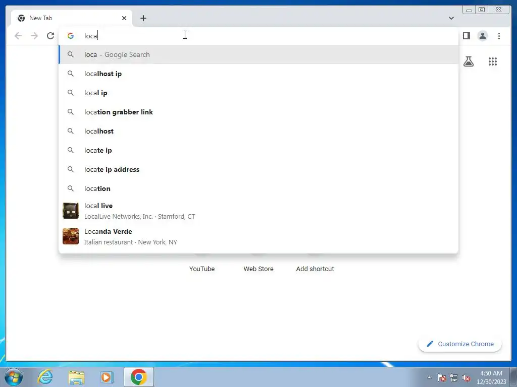Open Windows Explorer from taskbar
The height and width of the screenshot is (387, 517).
[76, 377]
